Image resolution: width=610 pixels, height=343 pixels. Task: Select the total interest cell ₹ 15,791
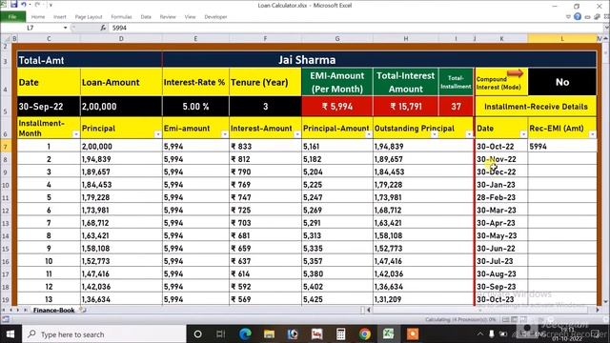click(406, 107)
